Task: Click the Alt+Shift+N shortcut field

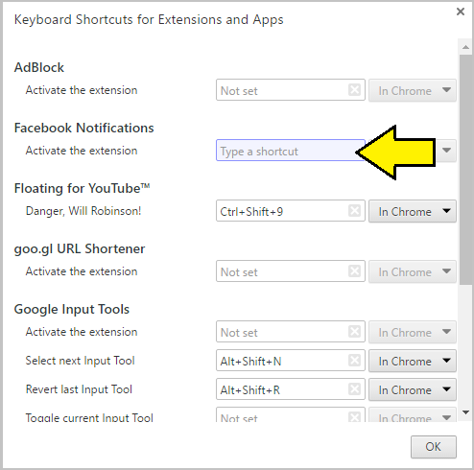Action: [291, 361]
